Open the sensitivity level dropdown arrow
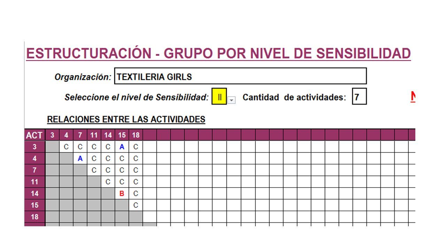 [231, 100]
